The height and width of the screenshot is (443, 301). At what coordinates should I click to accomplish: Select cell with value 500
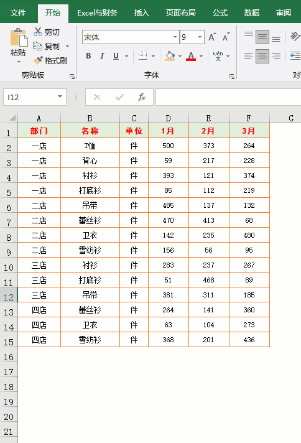[169, 146]
